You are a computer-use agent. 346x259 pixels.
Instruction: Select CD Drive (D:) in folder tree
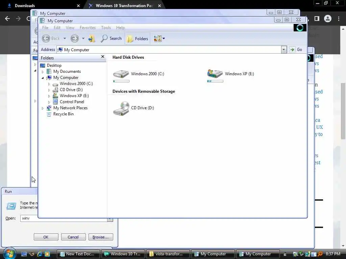coord(71,90)
